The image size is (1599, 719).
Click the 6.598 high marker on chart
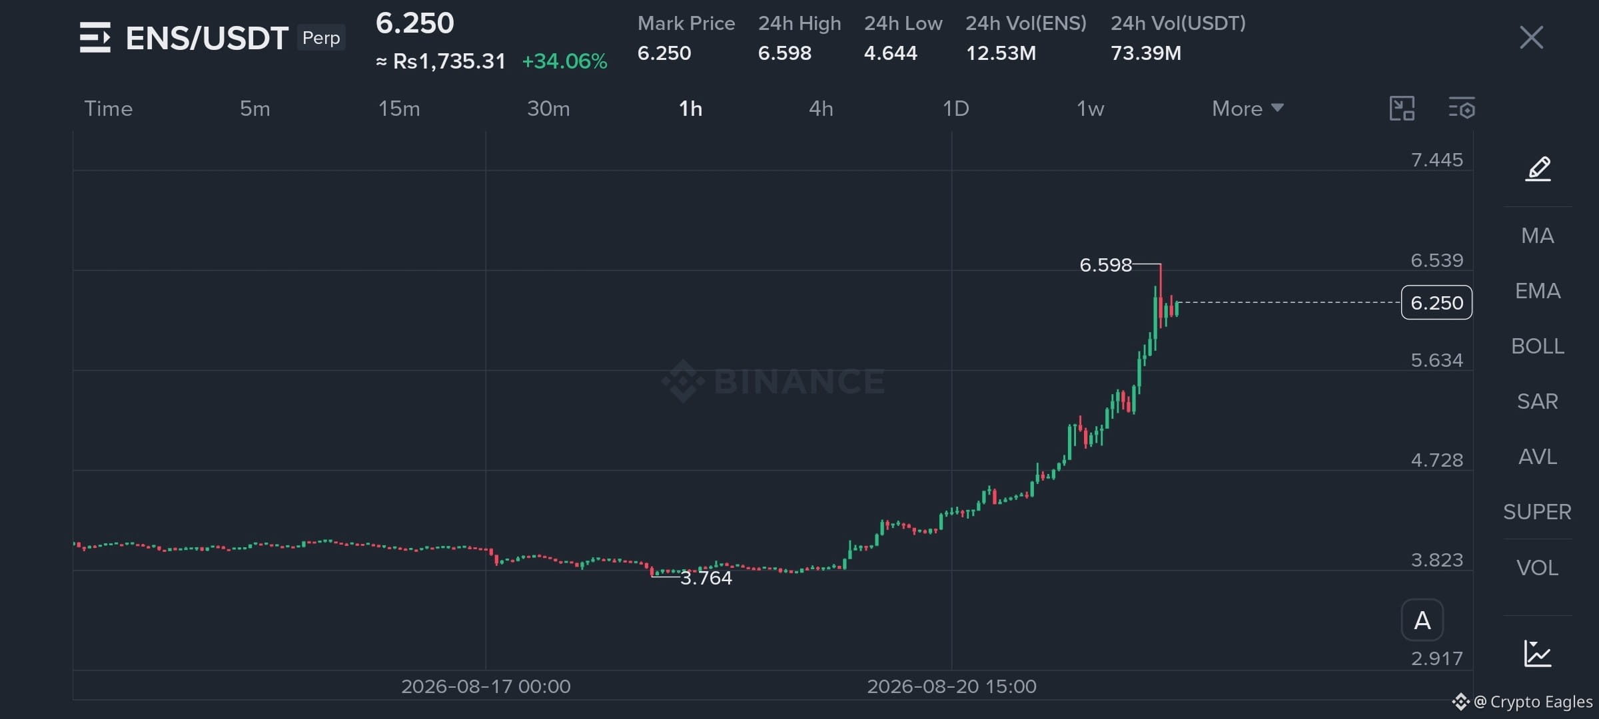click(1105, 265)
